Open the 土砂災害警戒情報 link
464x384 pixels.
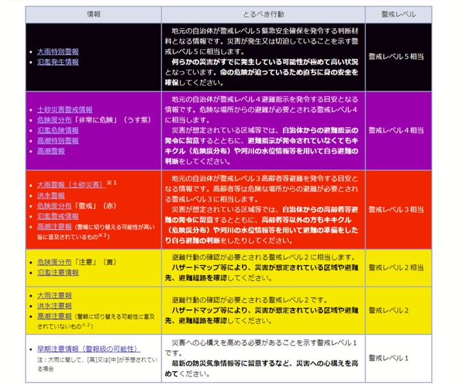pos(65,109)
